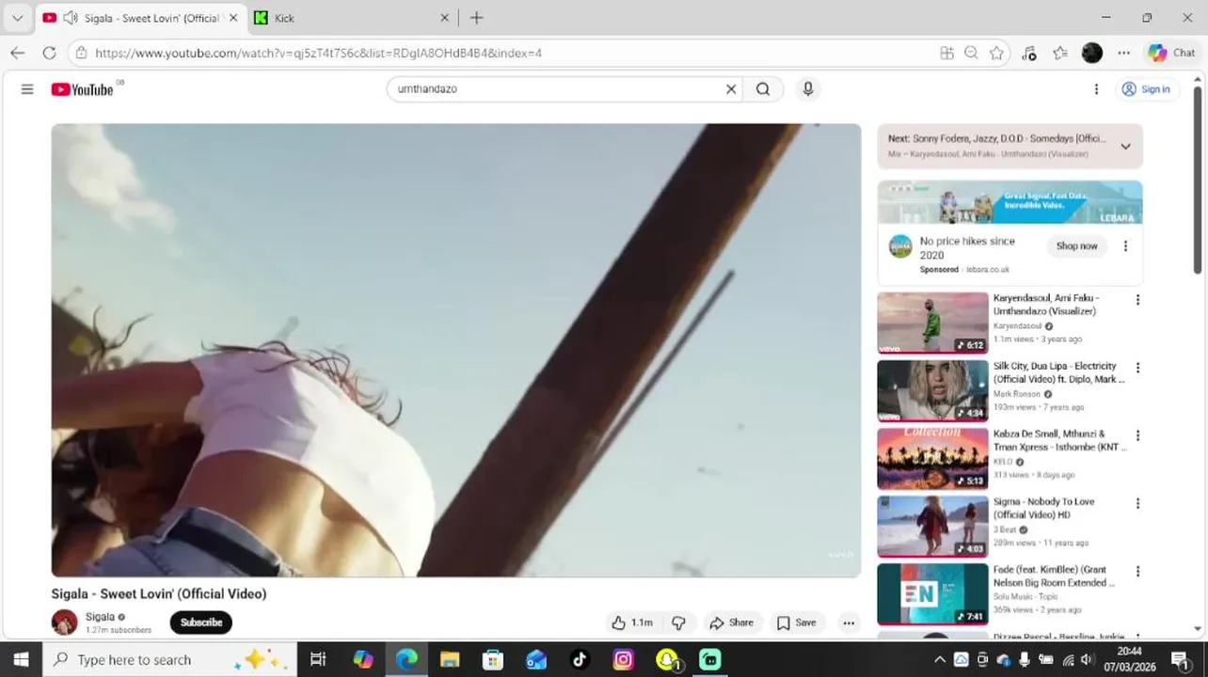Switch to the Kick tab
This screenshot has height=677, width=1208.
[354, 18]
